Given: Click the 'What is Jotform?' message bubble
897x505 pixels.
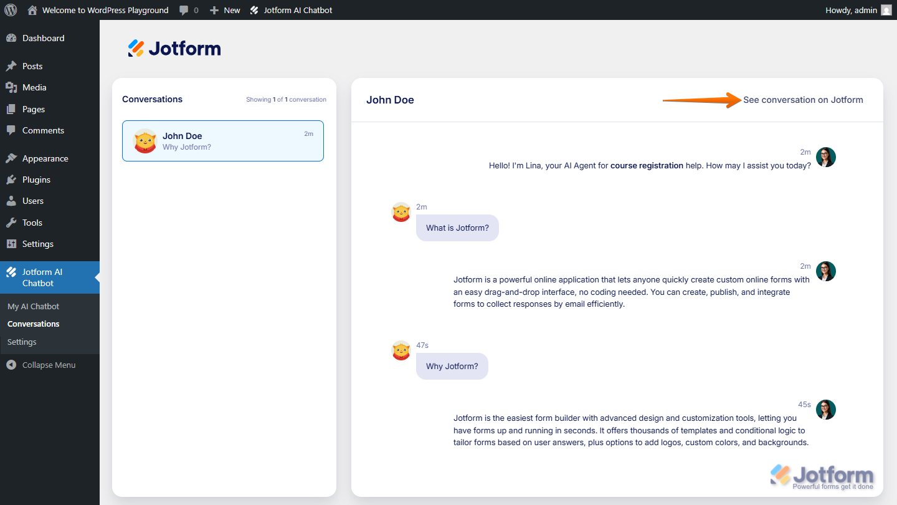Looking at the screenshot, I should (x=457, y=228).
